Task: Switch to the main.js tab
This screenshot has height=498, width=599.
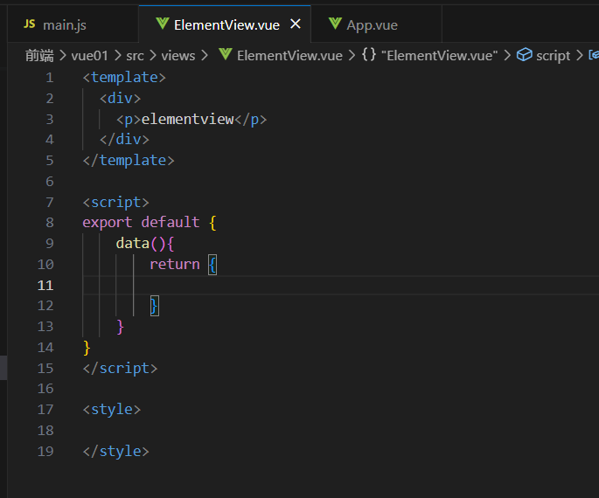Action: (64, 24)
